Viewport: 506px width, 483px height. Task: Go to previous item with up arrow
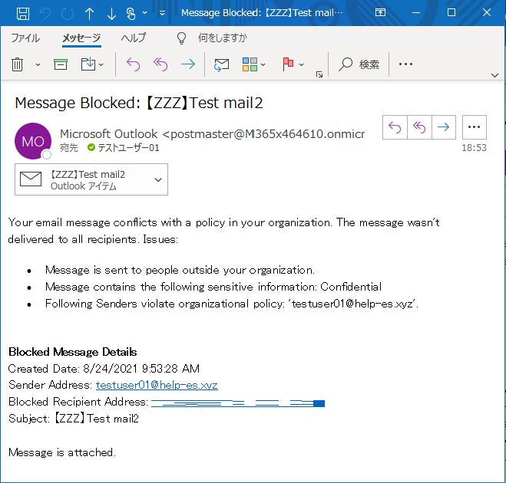click(x=90, y=13)
